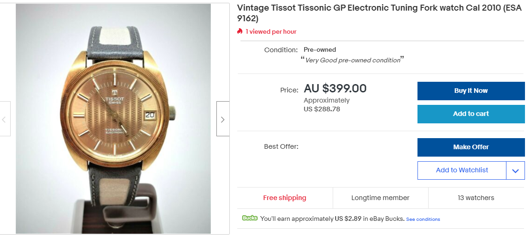Click the Make Offer button
Image resolution: width=531 pixels, height=237 pixels.
pos(471,147)
